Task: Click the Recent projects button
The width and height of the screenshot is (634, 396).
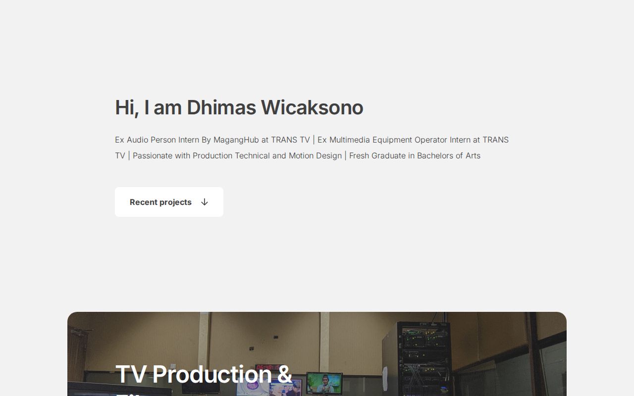Action: 169,202
